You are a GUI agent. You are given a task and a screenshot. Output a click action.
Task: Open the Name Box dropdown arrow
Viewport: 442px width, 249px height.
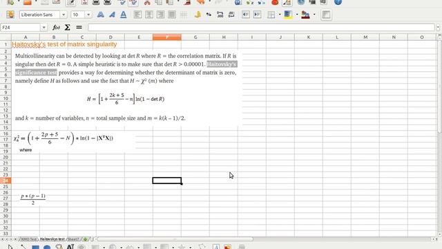pyautogui.click(x=44, y=28)
